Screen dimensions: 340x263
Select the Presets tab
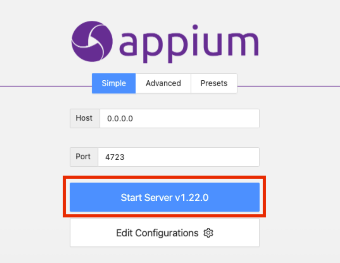coord(214,83)
